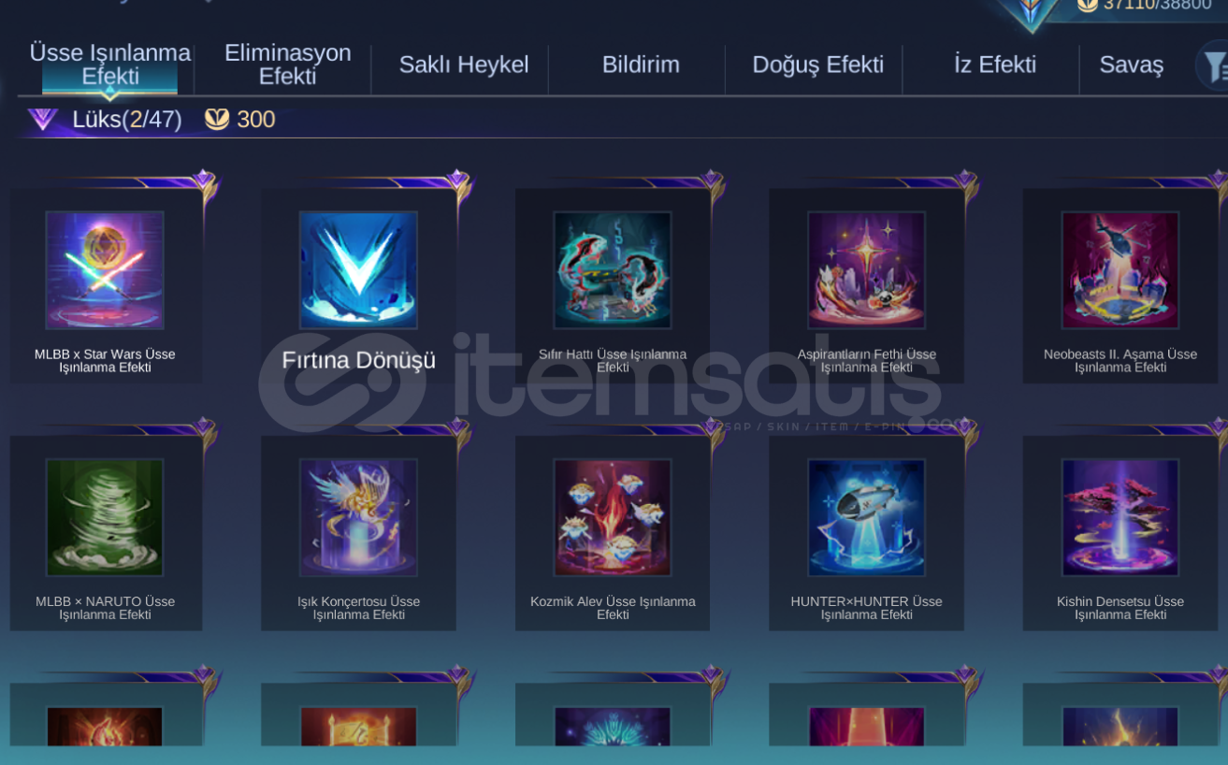This screenshot has width=1228, height=765.
Task: Select the Savaş tab
Action: click(x=1132, y=65)
